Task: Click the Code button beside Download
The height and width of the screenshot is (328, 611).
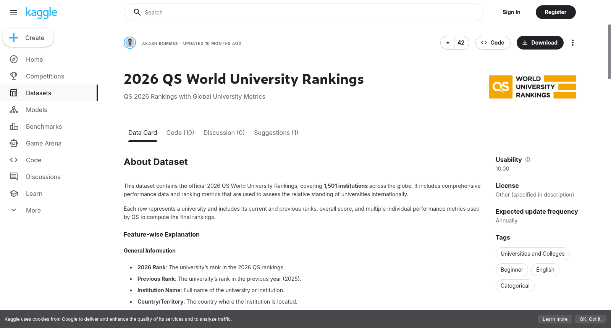Action: [493, 43]
